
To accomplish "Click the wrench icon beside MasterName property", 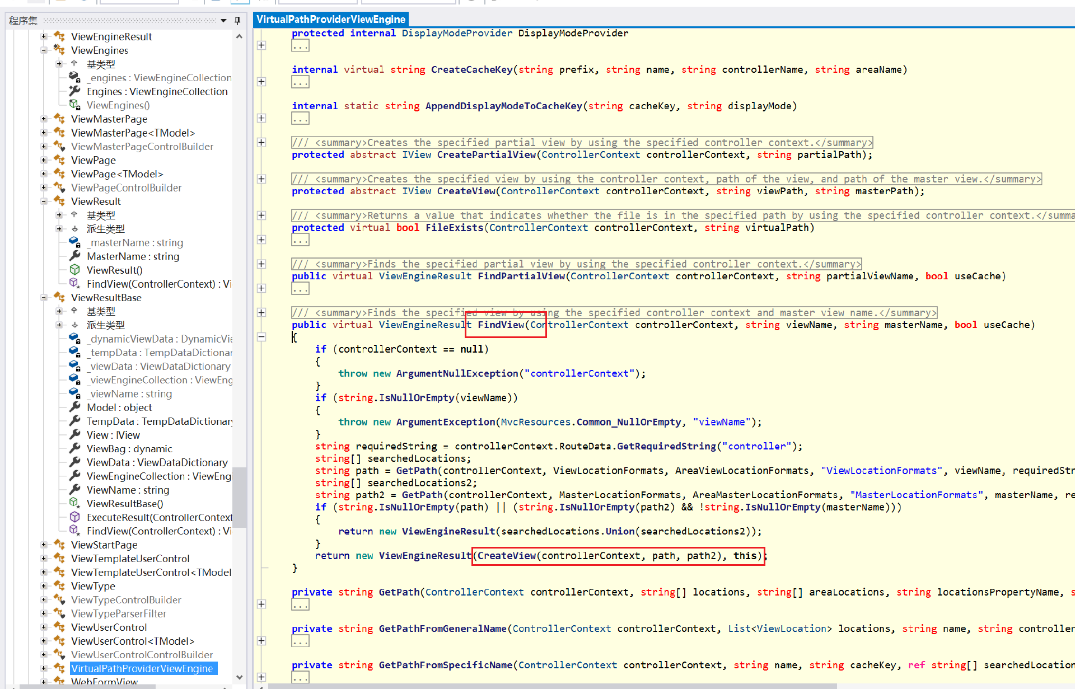I will 74,256.
